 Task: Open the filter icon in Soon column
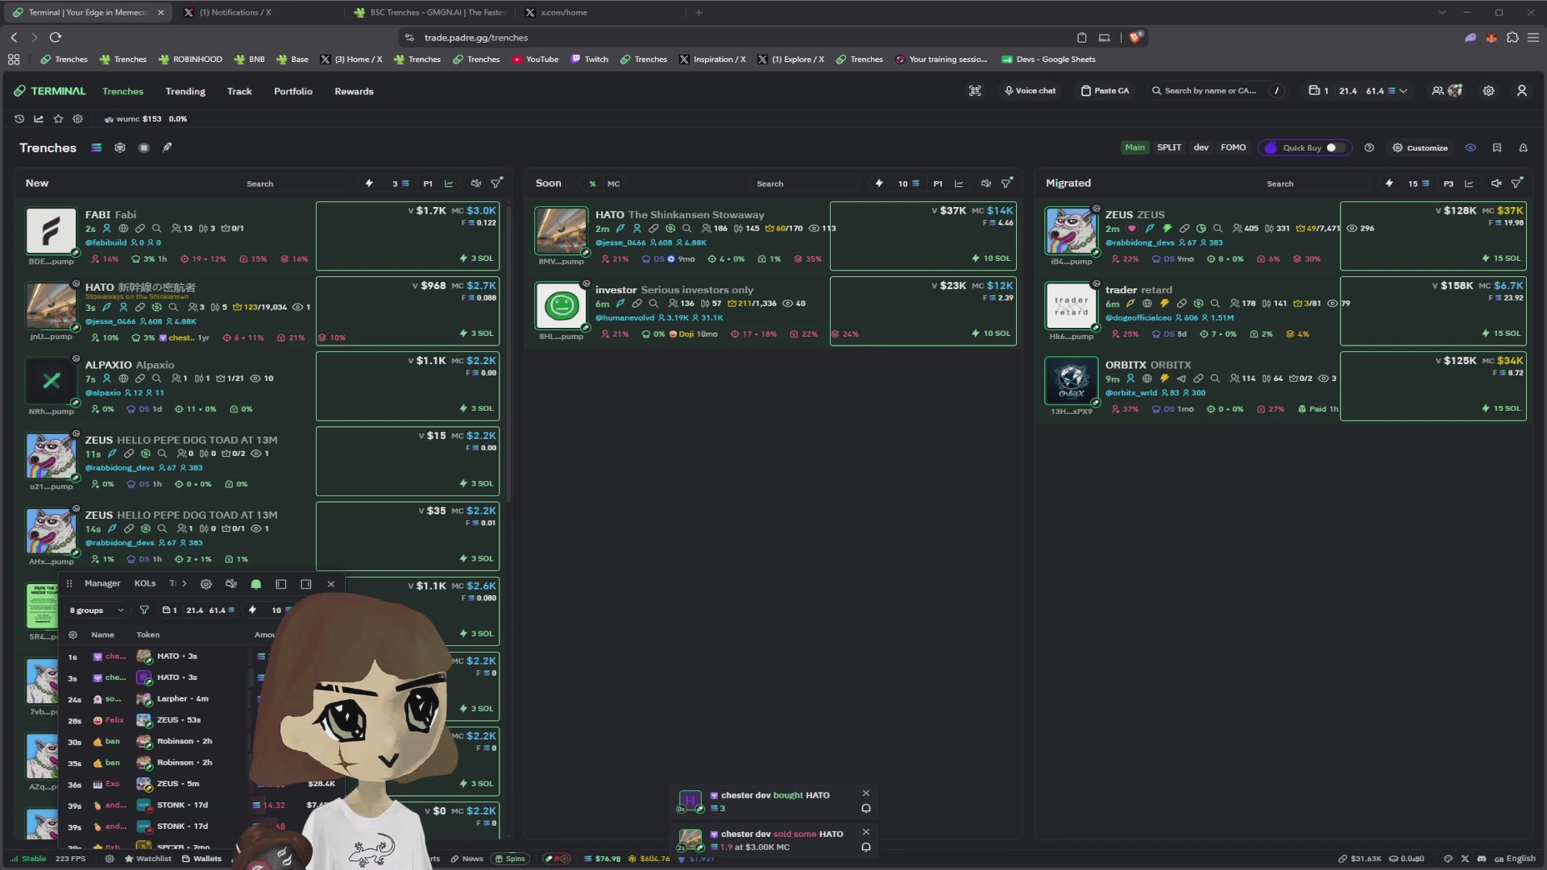pos(1006,184)
